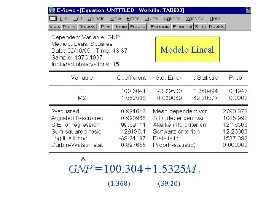Image resolution: width=274 pixels, height=206 pixels.
Task: Click standard error value 0.039089
Action: [x=169, y=98]
